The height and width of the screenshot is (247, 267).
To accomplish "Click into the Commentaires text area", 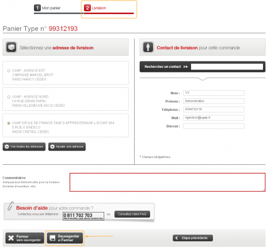I will coord(167,182).
